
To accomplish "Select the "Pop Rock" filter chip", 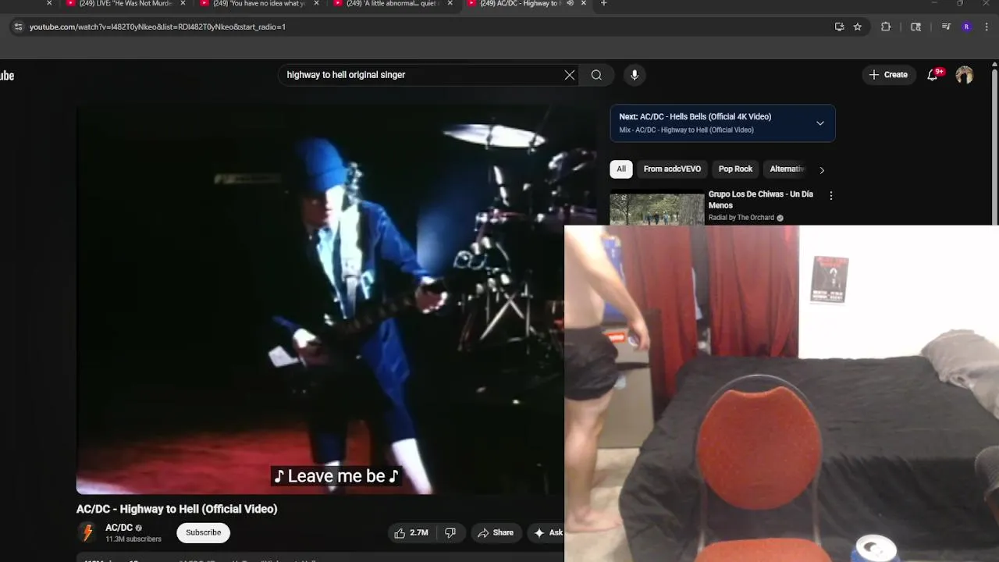I will click(x=735, y=169).
